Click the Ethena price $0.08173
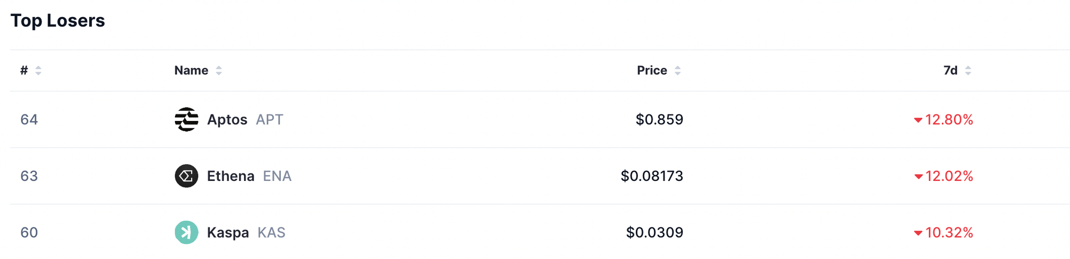The image size is (1070, 259). pyautogui.click(x=652, y=176)
